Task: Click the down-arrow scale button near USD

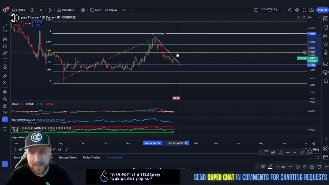Action: point(298,17)
